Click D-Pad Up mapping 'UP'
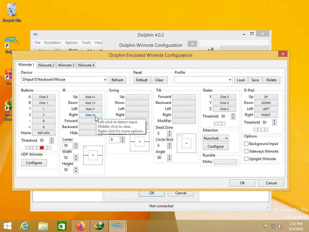This screenshot has height=232, width=309. coord(266,97)
